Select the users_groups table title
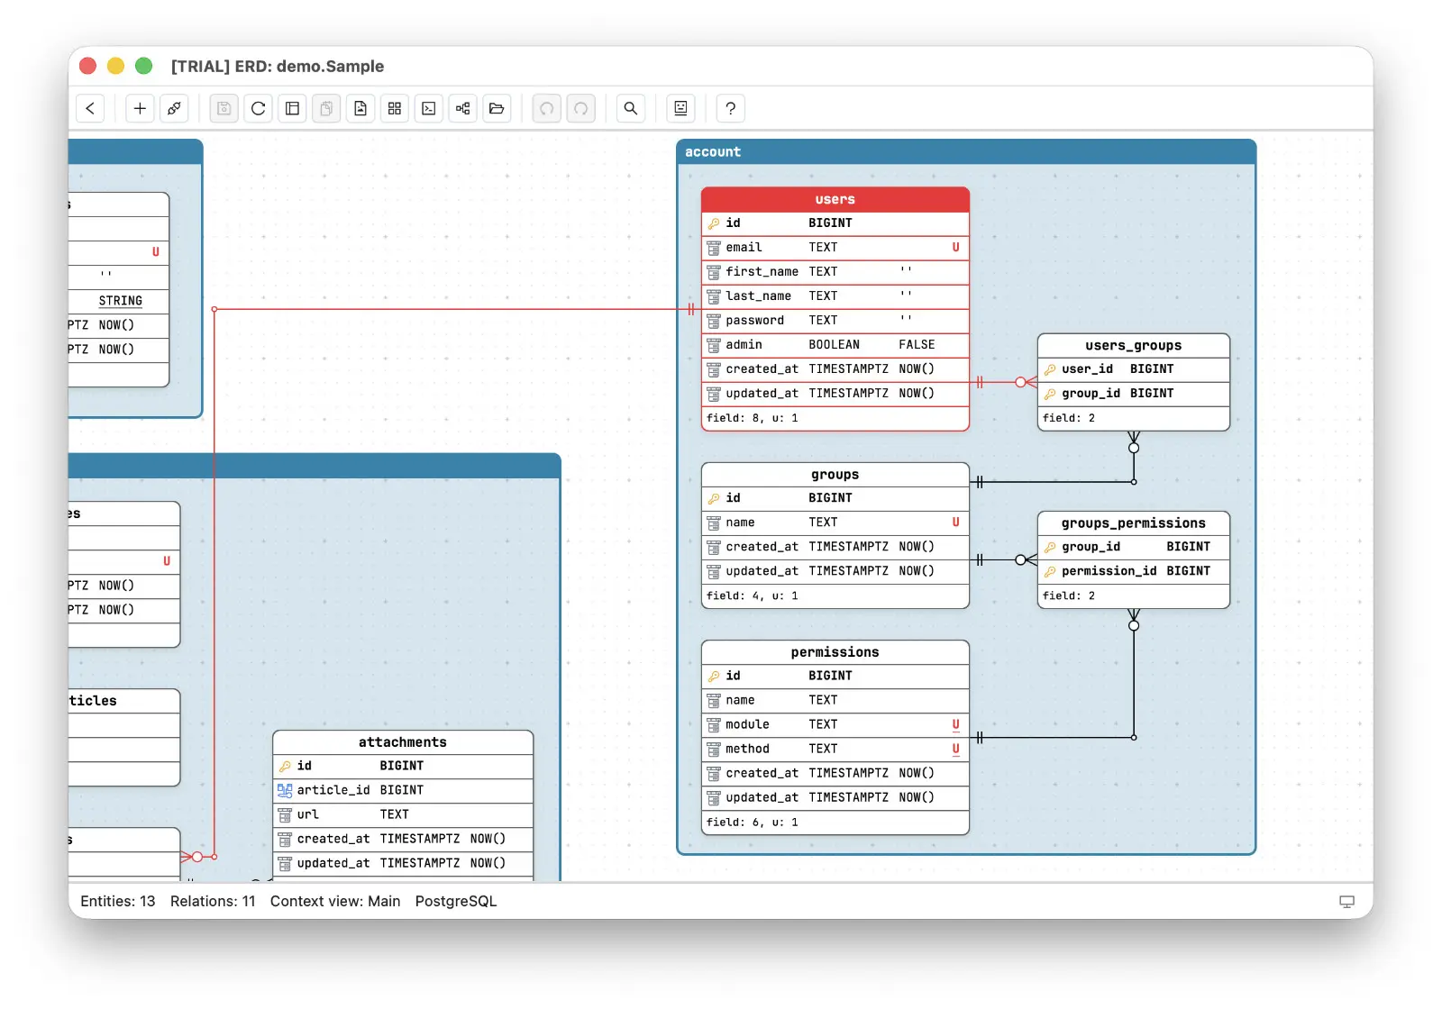The width and height of the screenshot is (1442, 1009). click(x=1134, y=345)
